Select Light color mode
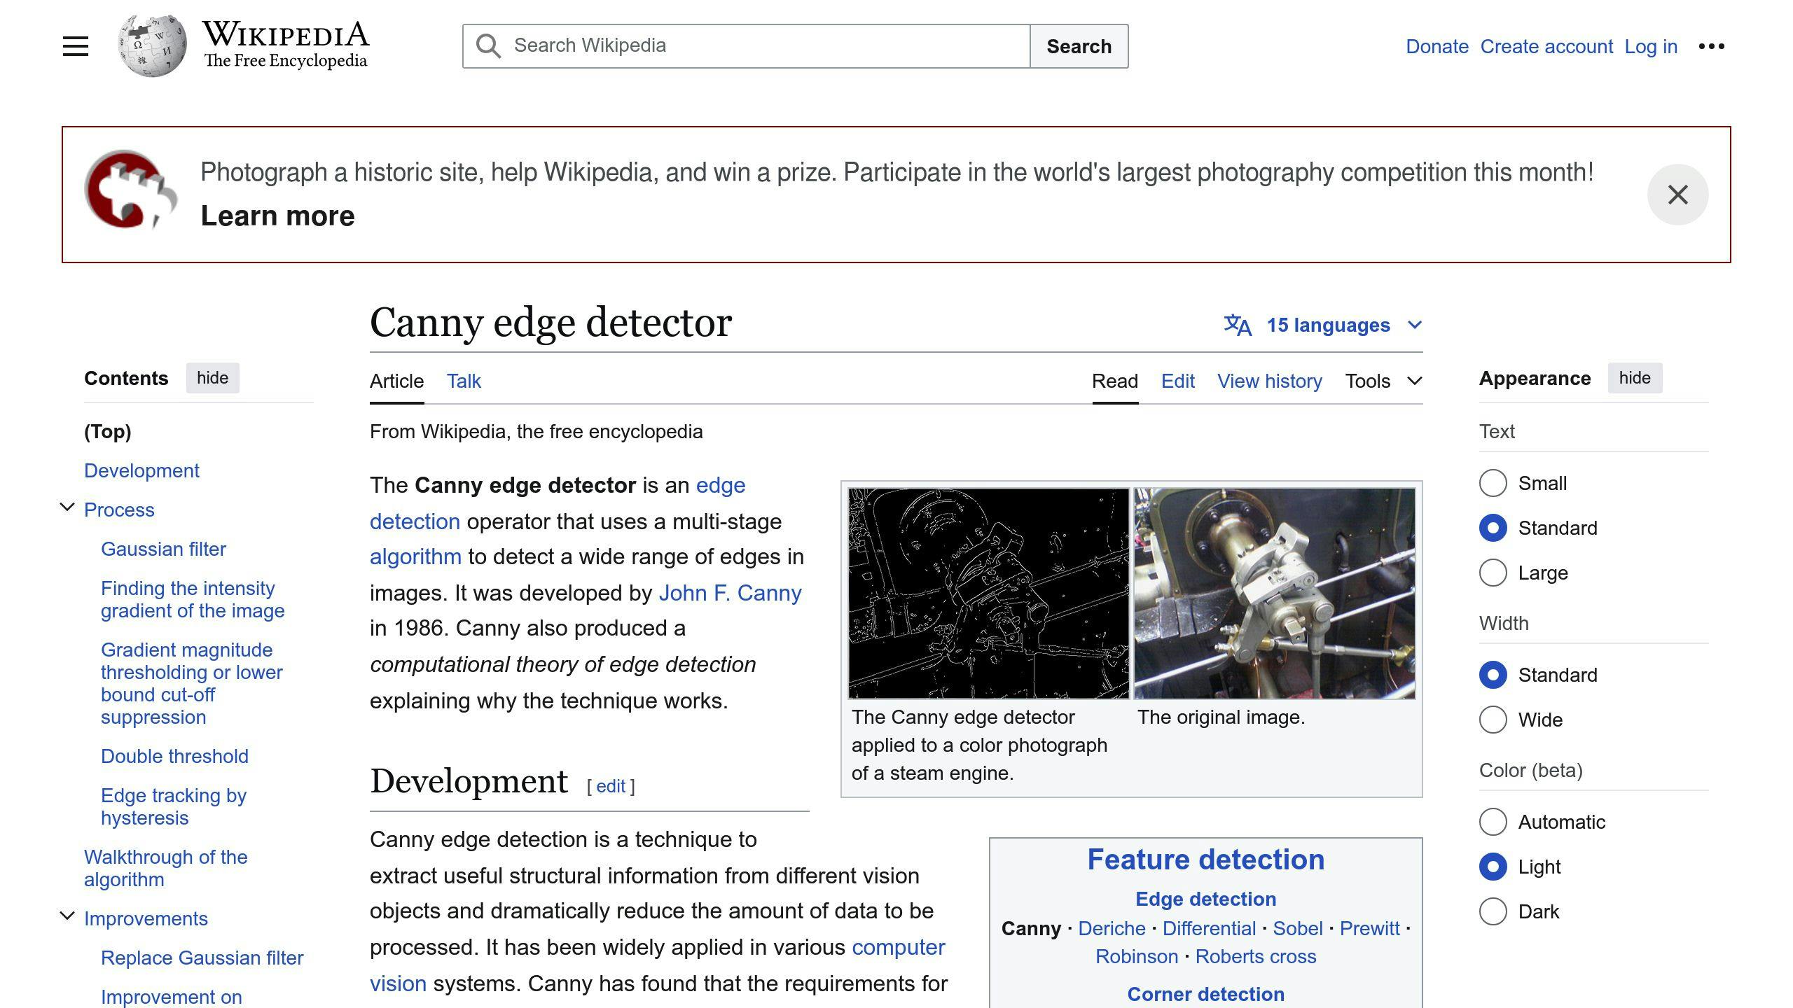Viewport: 1793px width, 1008px height. point(1493,867)
